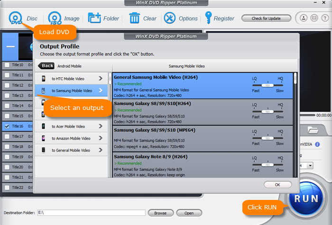332x225 pixels.
Task: Click the HTC phone icon
Action: 44,79
